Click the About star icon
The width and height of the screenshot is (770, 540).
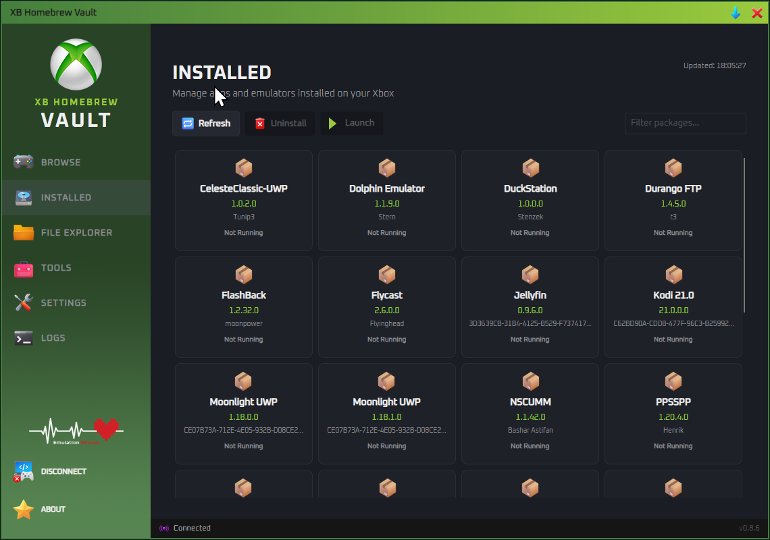tap(23, 509)
